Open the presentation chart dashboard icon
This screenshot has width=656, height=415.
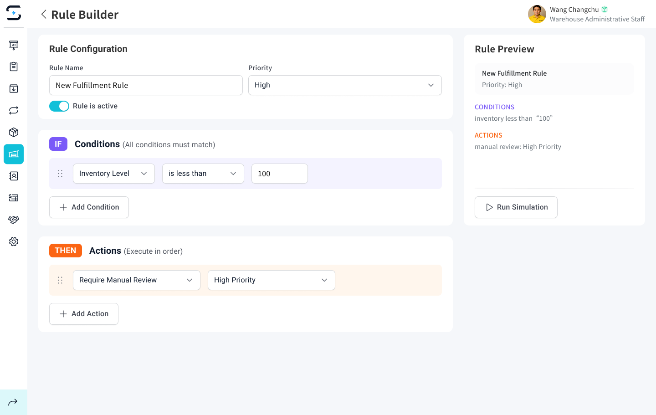point(14,45)
